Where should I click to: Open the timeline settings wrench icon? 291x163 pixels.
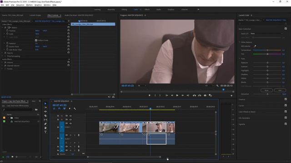[x=75, y=109]
